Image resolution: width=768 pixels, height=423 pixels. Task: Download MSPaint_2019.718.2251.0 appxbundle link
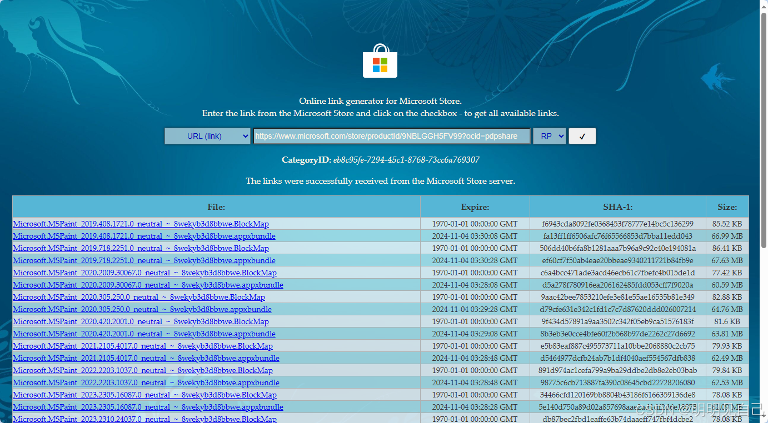tap(144, 260)
